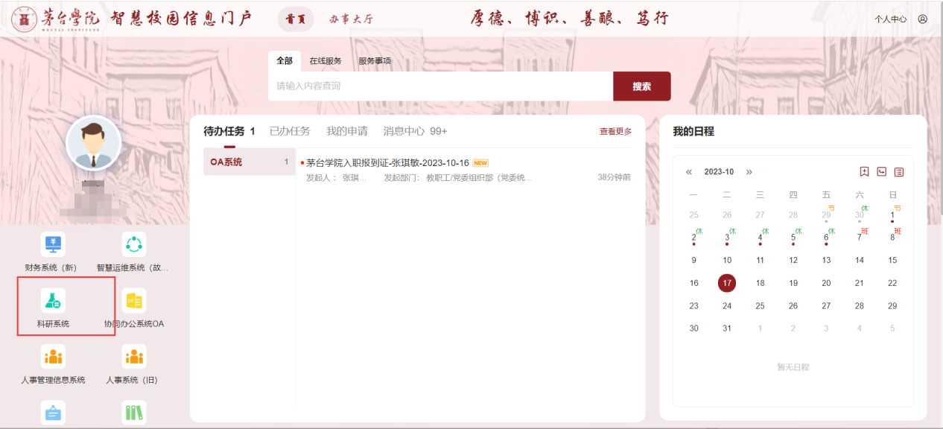
Task: Switch to the 已办任务 tab
Action: point(289,131)
